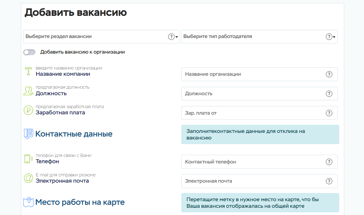
Task: Click the map marker icon
Action: 28,202
